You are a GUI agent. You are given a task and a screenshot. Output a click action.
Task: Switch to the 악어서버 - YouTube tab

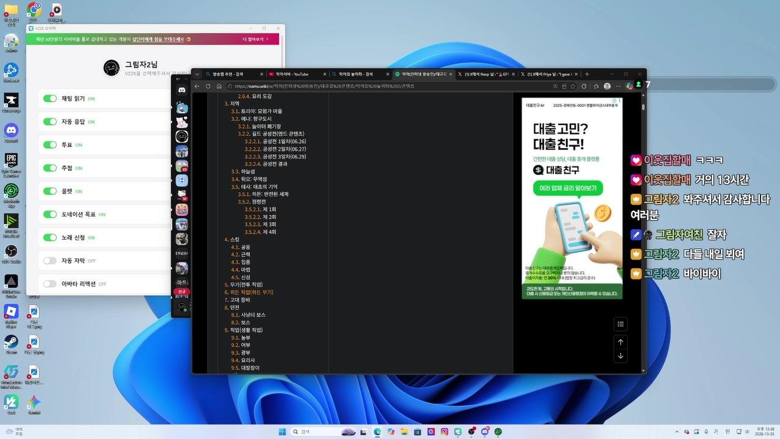[297, 74]
